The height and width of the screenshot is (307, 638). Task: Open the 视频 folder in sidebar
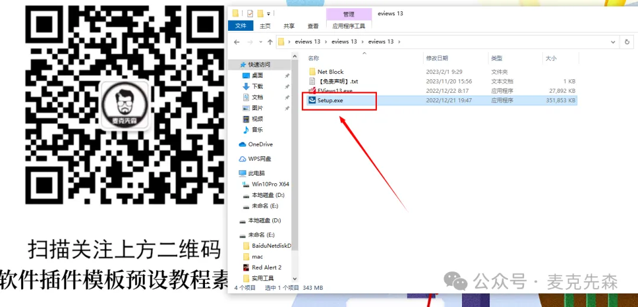pos(258,119)
